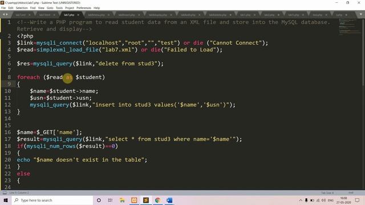This screenshot has height=205, width=365.
Task: Open Google Chrome from the taskbar
Action: (157, 200)
